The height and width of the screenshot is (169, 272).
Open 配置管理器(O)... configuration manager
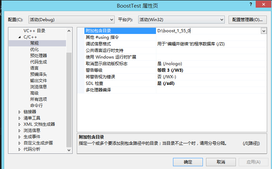coord(248,20)
